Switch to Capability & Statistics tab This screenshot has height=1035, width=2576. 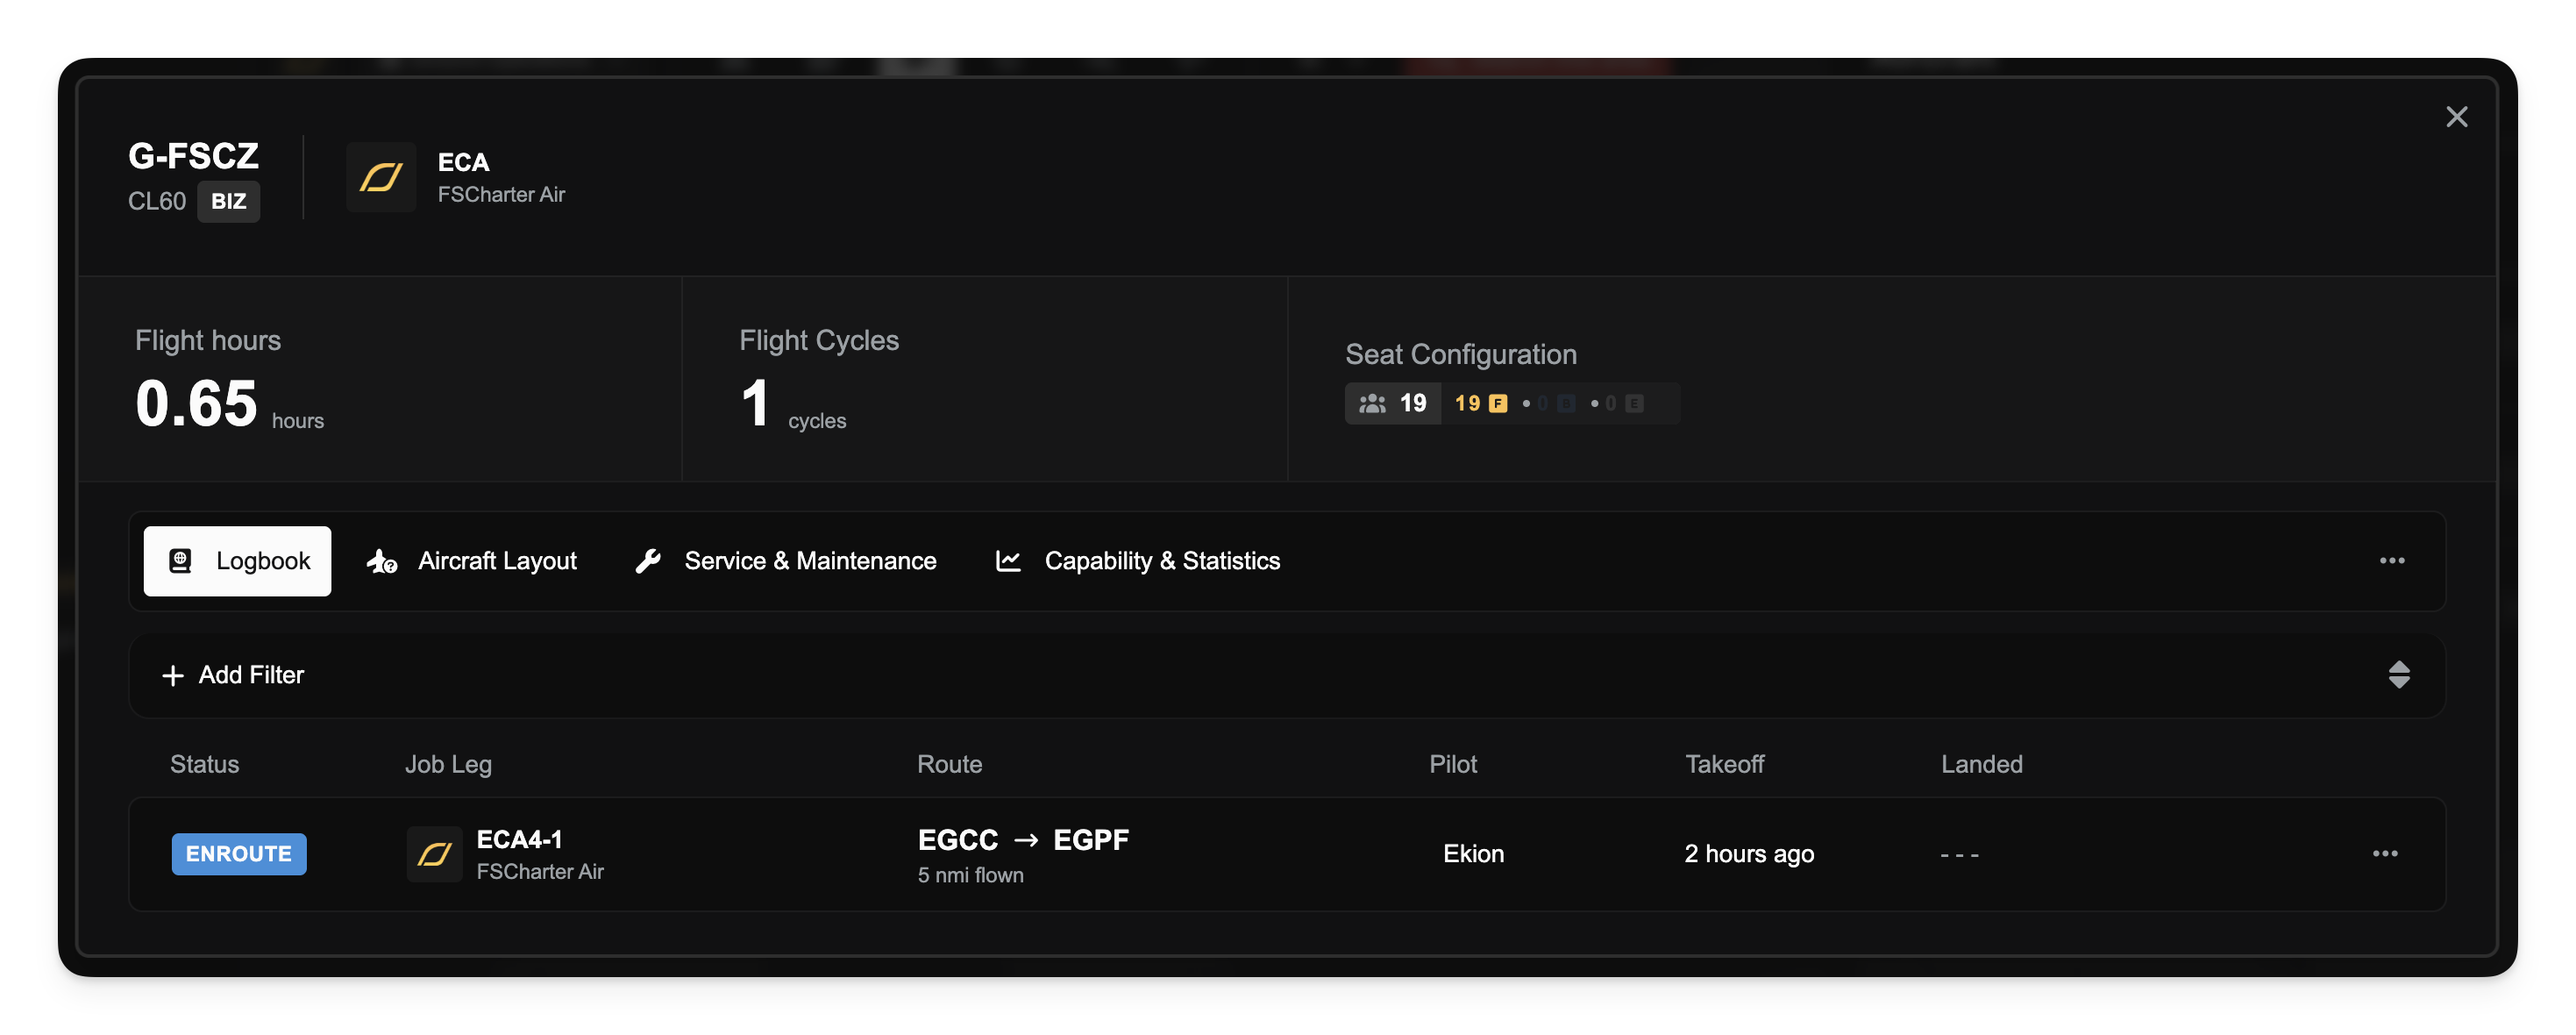coord(1138,561)
